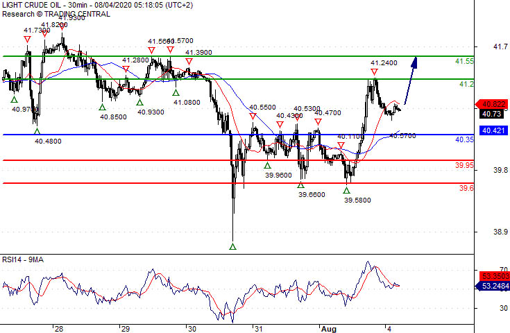510x333 pixels.
Task: Click the red 40.822 moving average tag
Action: [493, 104]
